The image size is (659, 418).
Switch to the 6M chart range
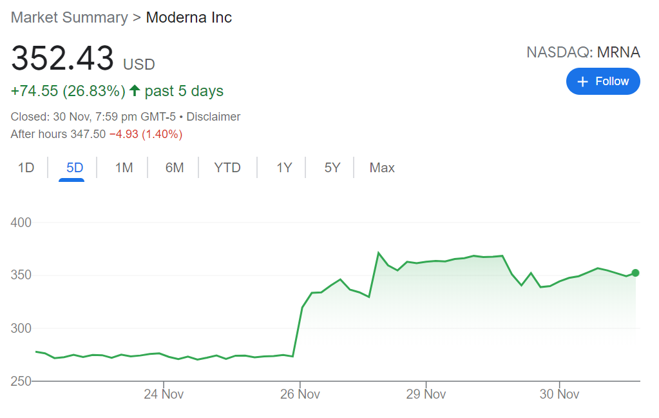(175, 168)
